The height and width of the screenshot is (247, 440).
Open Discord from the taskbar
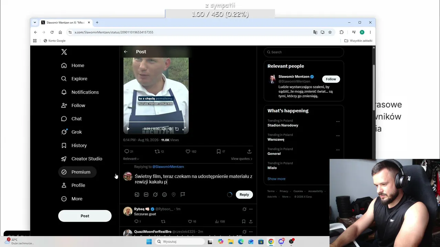(281, 242)
